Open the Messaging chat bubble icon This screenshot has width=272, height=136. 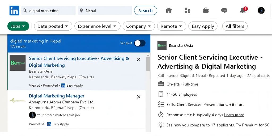click(x=224, y=11)
